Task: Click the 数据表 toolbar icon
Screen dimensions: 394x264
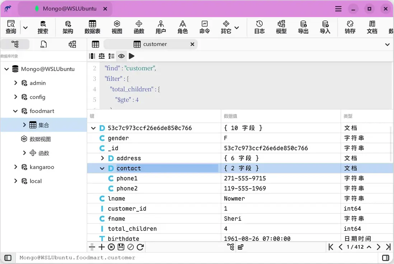Action: coord(92,27)
